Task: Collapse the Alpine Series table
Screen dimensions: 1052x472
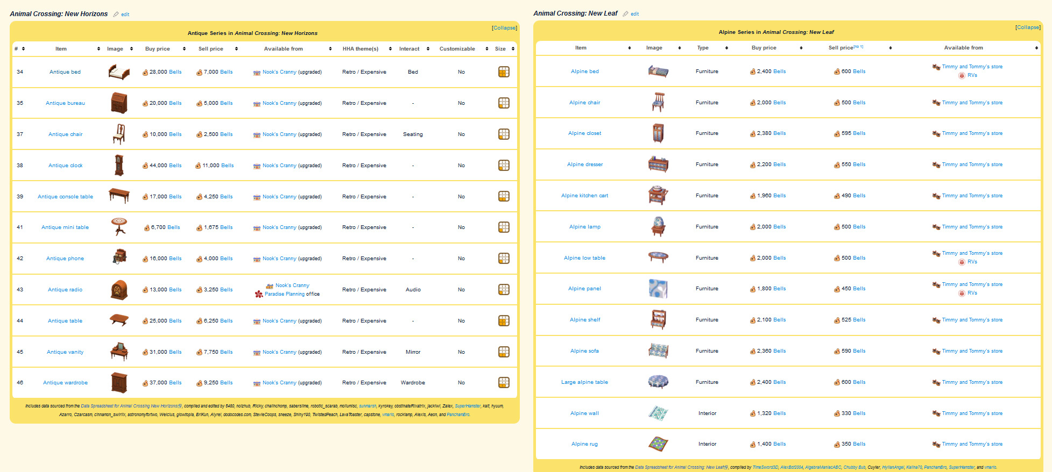Action: coord(1028,27)
